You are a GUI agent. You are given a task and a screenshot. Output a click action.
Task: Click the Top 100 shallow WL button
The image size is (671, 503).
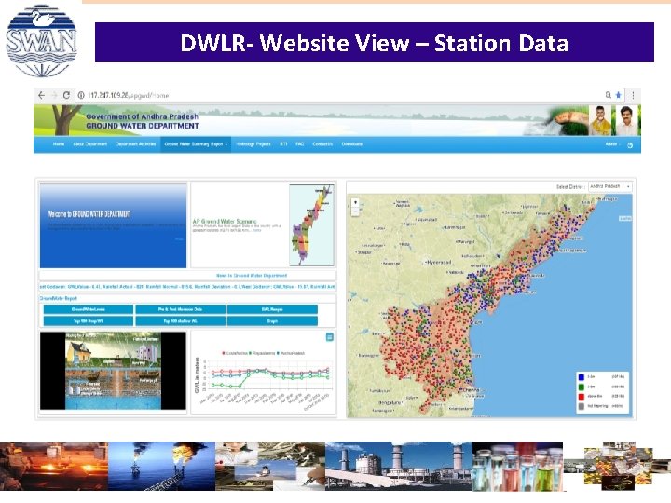(180, 320)
